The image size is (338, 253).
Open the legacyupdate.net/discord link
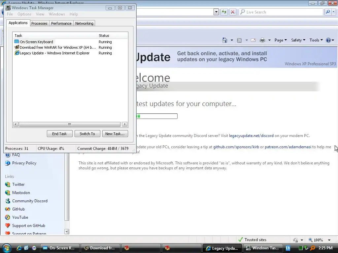click(251, 136)
